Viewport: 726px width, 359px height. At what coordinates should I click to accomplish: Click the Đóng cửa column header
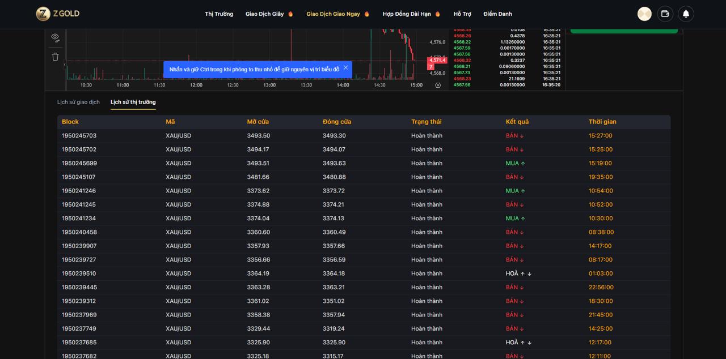tap(337, 122)
